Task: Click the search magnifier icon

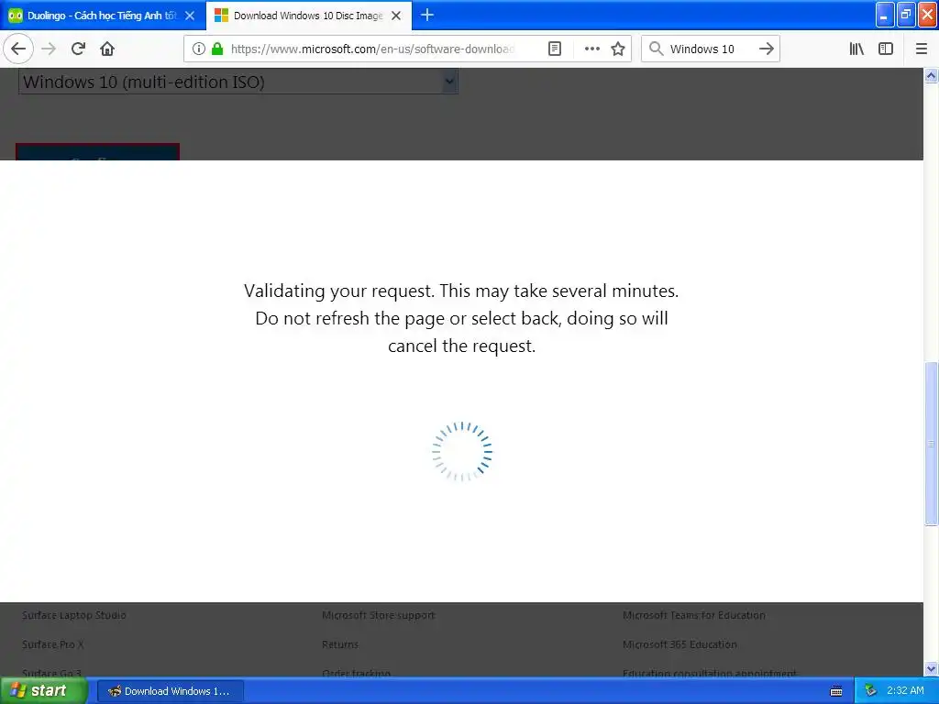Action: tap(656, 49)
